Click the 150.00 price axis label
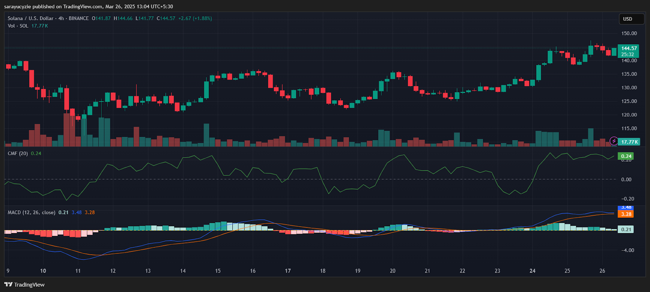The image size is (650, 292). [x=629, y=34]
